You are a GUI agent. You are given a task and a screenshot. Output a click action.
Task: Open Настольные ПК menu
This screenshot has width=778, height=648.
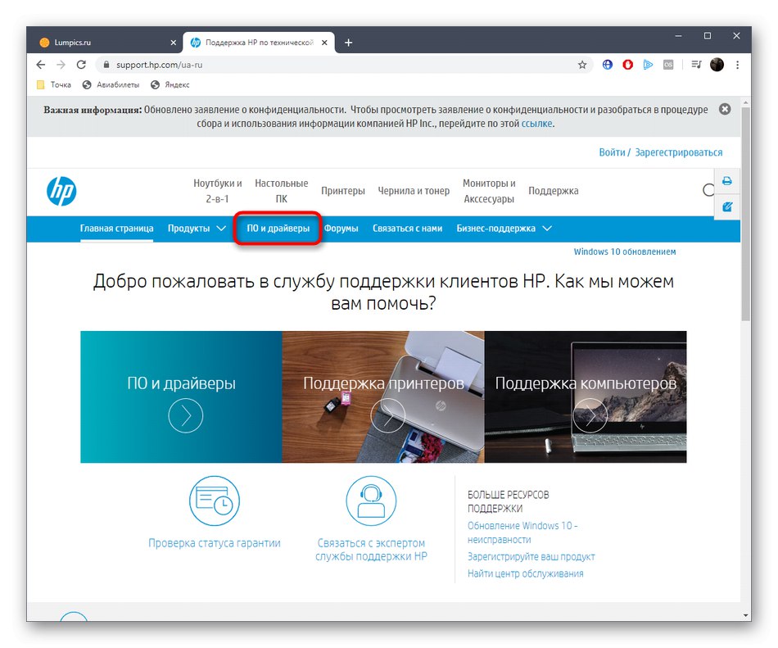point(282,191)
